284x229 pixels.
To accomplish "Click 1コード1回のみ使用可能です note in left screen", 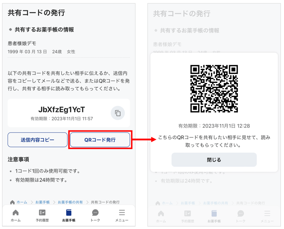I will (48, 171).
